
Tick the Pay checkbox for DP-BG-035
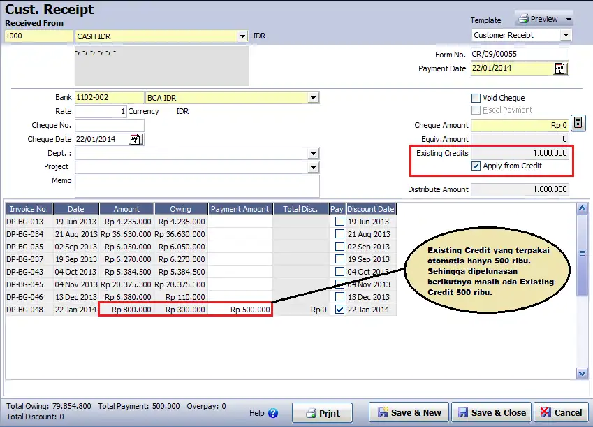[x=339, y=247]
